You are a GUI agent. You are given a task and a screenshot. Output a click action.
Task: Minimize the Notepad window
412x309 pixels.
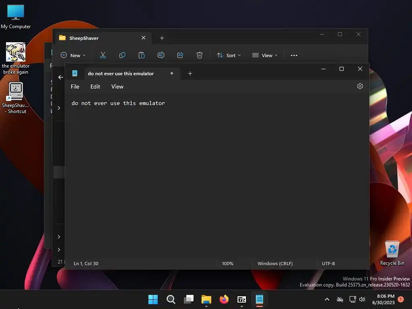pyautogui.click(x=323, y=69)
